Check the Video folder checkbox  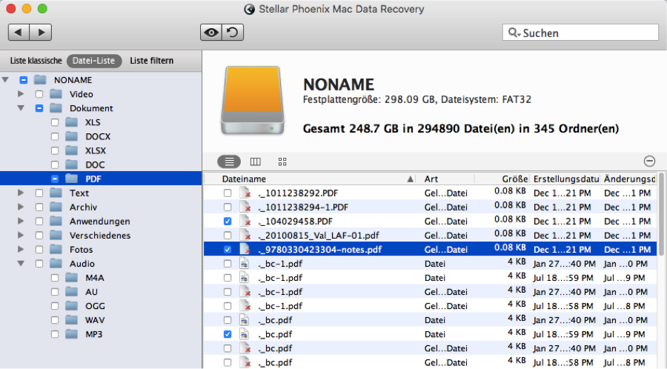(x=39, y=94)
